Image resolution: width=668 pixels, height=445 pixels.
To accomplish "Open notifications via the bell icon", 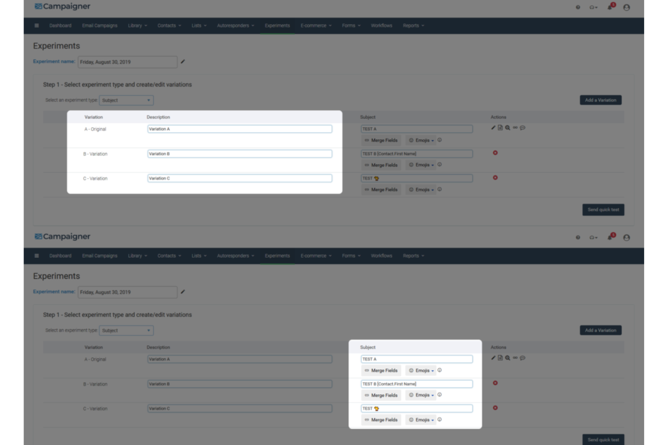I will coord(609,7).
